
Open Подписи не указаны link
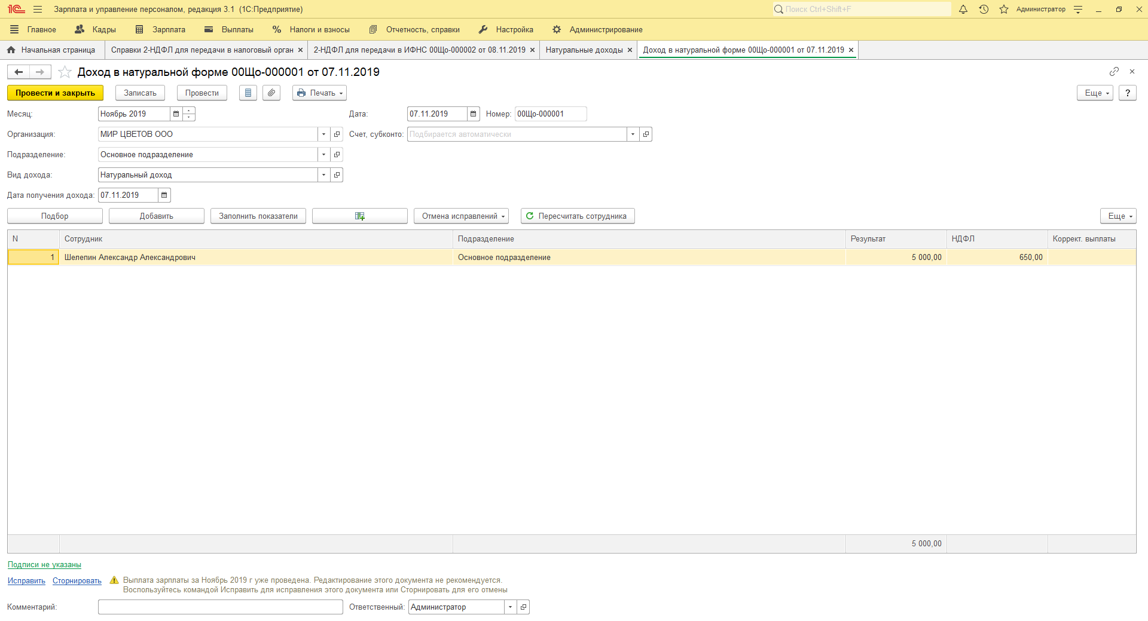(x=44, y=564)
